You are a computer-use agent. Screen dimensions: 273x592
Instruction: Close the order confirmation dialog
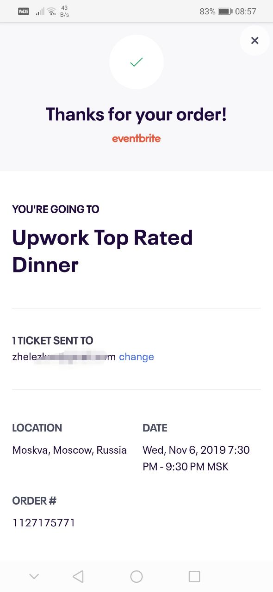pos(254,41)
